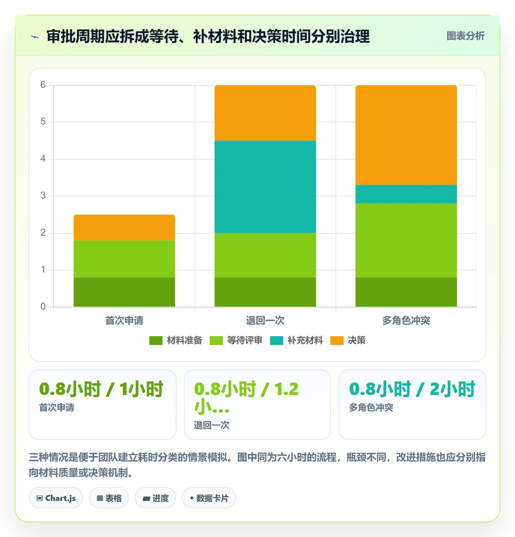Open the Chart.js tag
This screenshot has height=537, width=515.
[x=56, y=498]
